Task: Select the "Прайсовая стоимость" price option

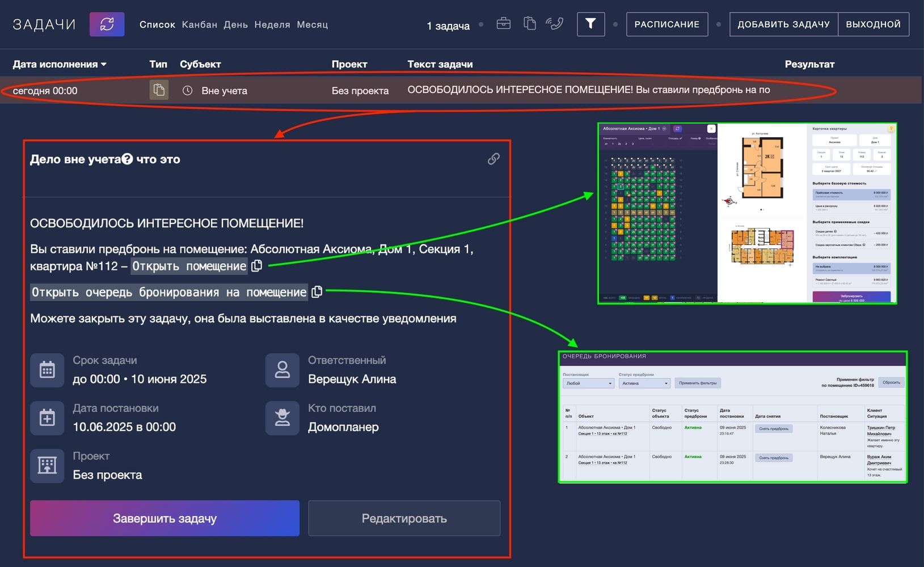Action: [x=851, y=194]
